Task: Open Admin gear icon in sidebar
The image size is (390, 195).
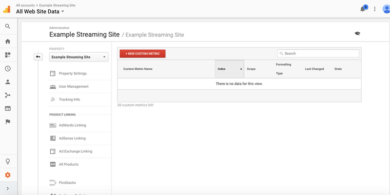Action: [8, 175]
